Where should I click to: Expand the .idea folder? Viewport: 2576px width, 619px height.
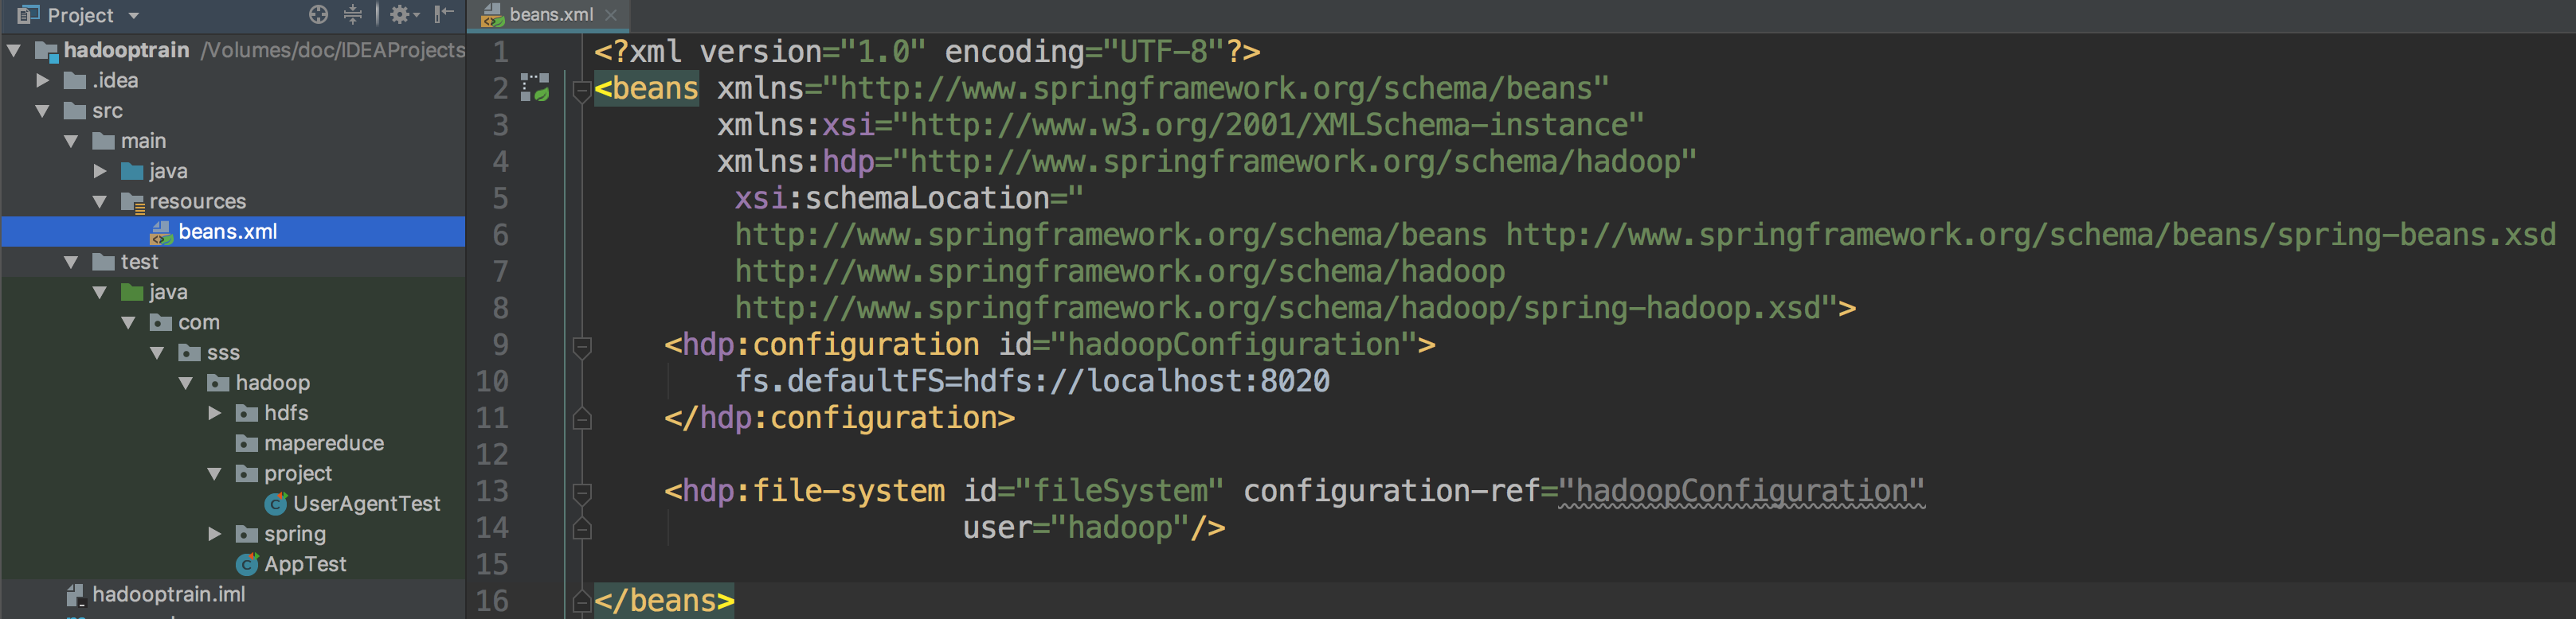click(43, 81)
